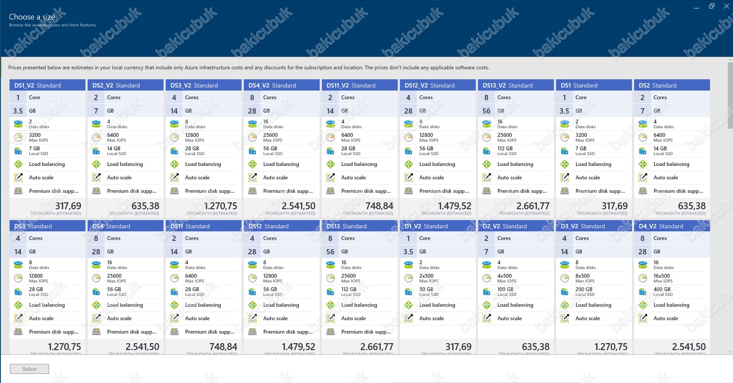Screen dimensions: 733x383
Task: Click the Data disks icon in DS2_V2 card
Action: (96, 124)
